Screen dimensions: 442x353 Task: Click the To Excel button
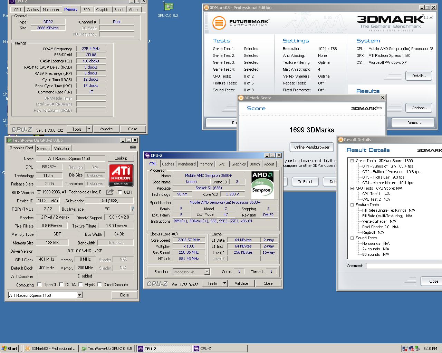click(305, 182)
